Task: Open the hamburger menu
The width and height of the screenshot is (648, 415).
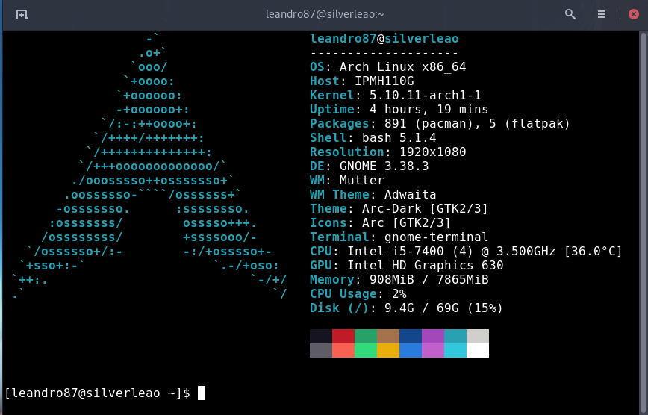Action: (x=602, y=14)
